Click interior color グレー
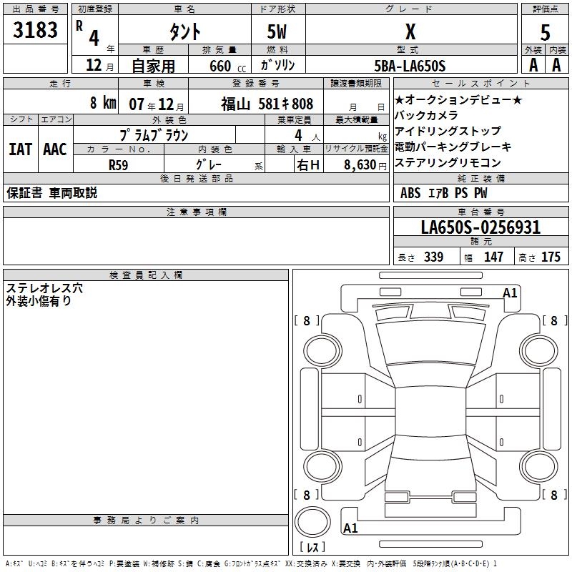 [x=209, y=164]
